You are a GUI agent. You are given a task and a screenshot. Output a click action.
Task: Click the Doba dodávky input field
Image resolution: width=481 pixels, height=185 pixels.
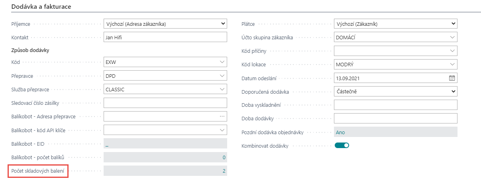pos(395,118)
